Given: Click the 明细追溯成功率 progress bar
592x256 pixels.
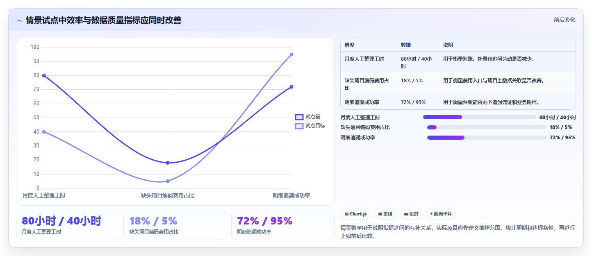Looking at the screenshot, I should coord(487,138).
